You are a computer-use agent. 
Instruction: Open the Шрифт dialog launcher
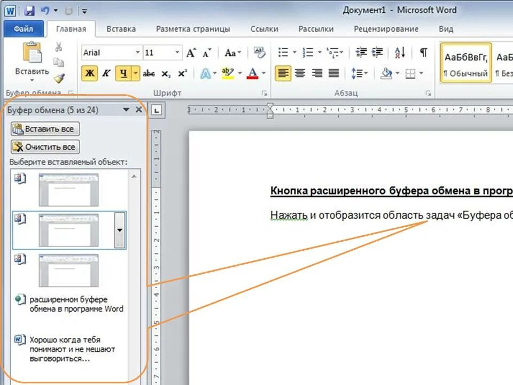[264, 94]
